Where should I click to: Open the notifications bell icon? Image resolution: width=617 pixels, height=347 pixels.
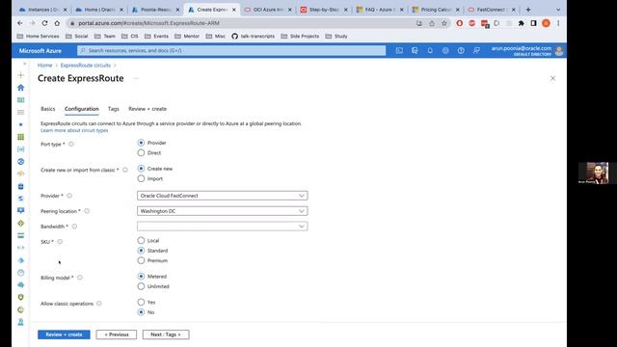430,50
